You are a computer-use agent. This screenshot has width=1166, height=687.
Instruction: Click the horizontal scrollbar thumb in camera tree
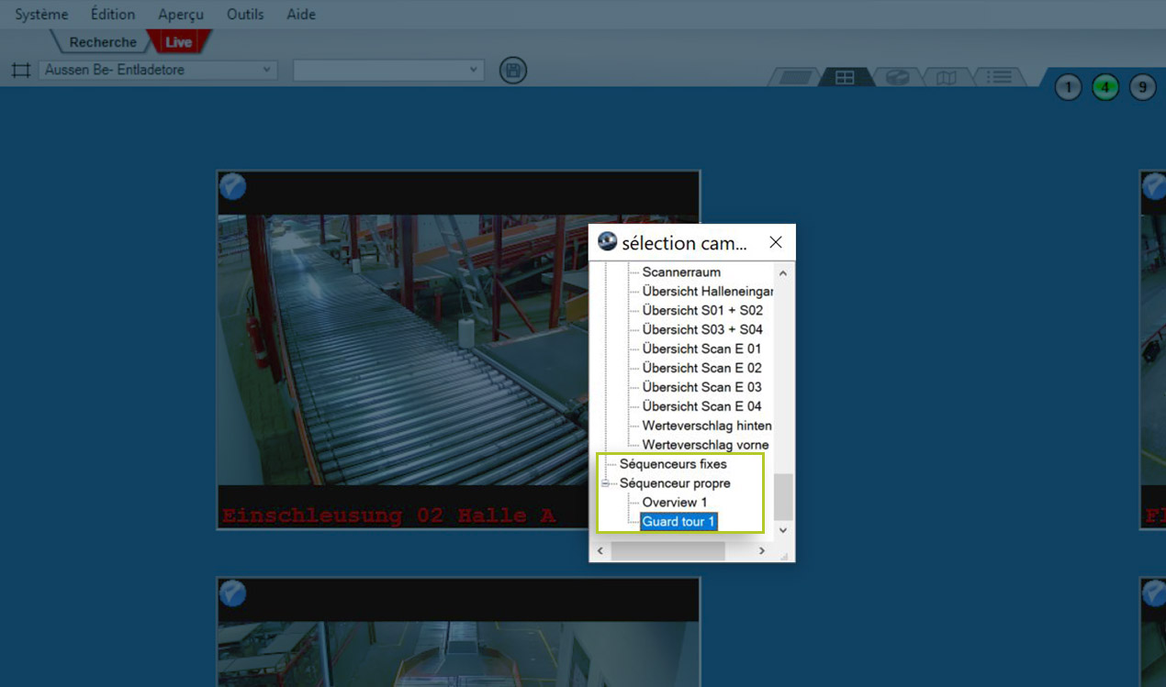point(667,550)
